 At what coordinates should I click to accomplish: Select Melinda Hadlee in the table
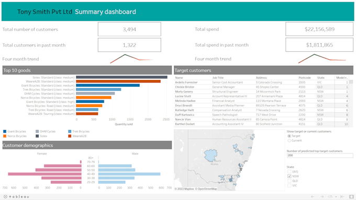185,101
